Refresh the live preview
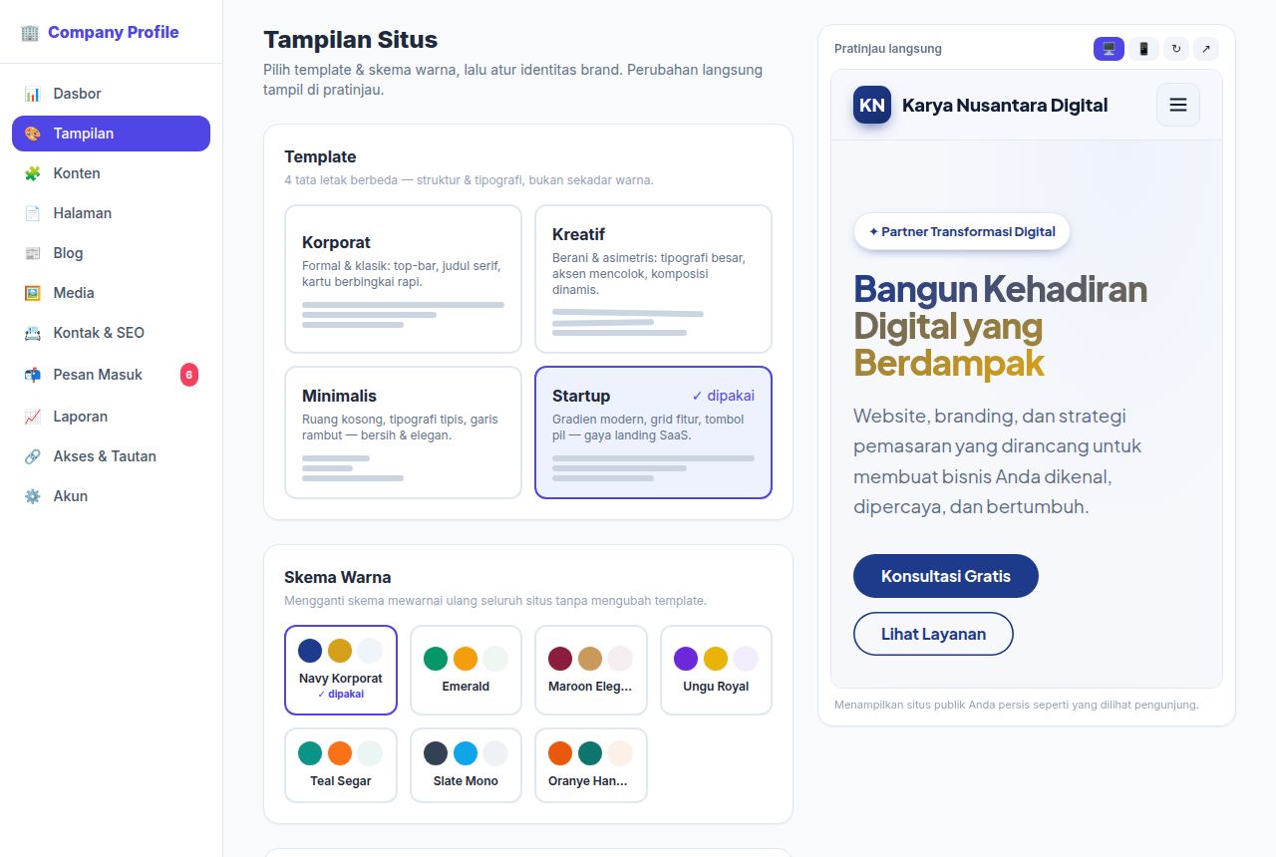This screenshot has width=1276, height=857. click(1176, 49)
